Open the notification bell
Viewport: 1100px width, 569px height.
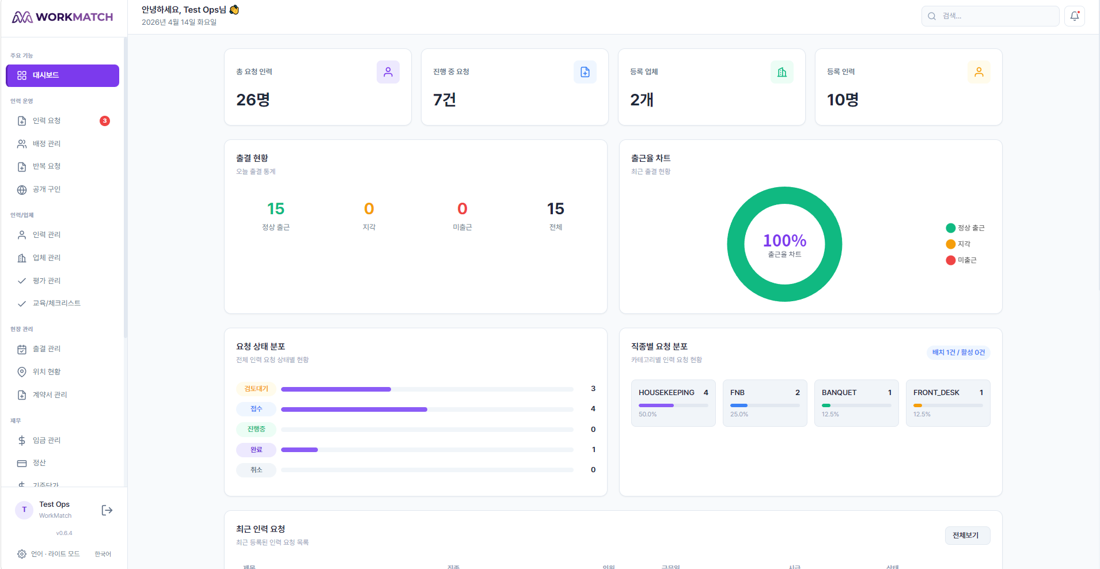click(1075, 16)
